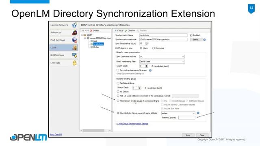Open the Advanced settings section
Viewport: 260px width, 146px height.
click(x=64, y=32)
